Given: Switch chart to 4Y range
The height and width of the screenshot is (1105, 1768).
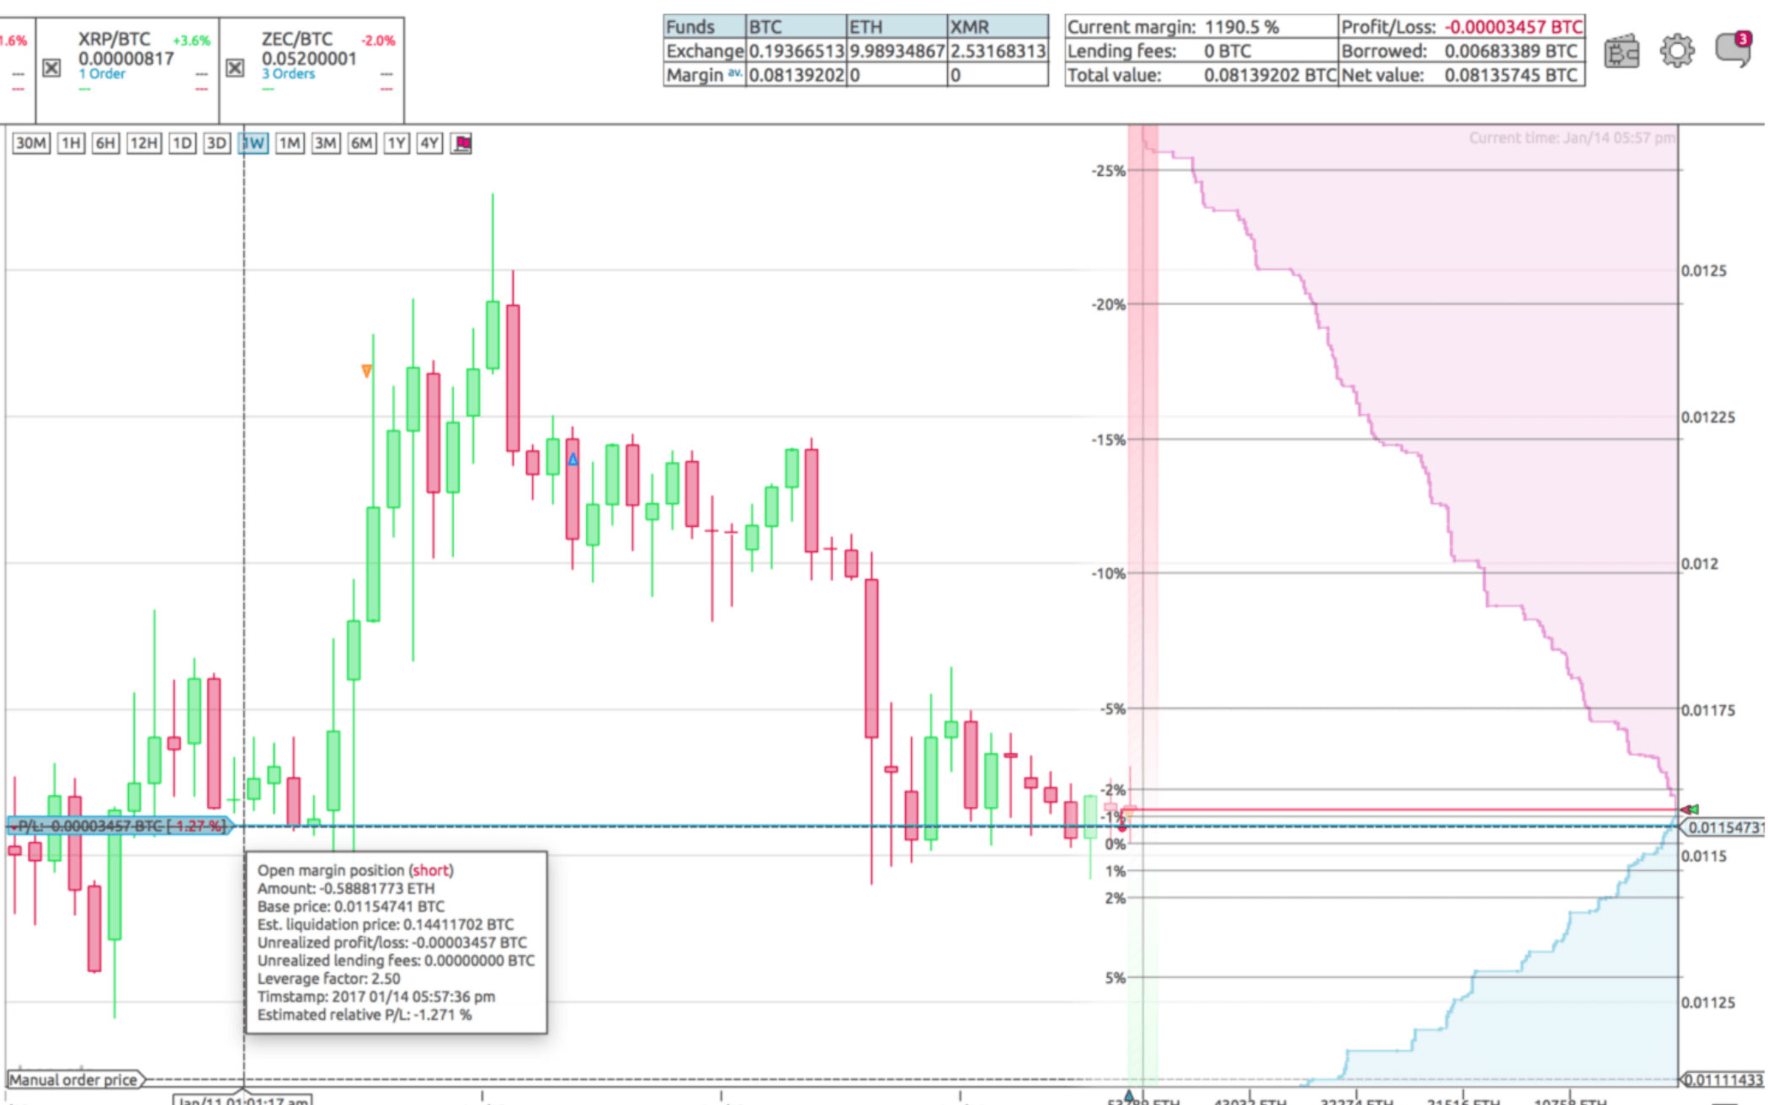Looking at the screenshot, I should pos(429,143).
